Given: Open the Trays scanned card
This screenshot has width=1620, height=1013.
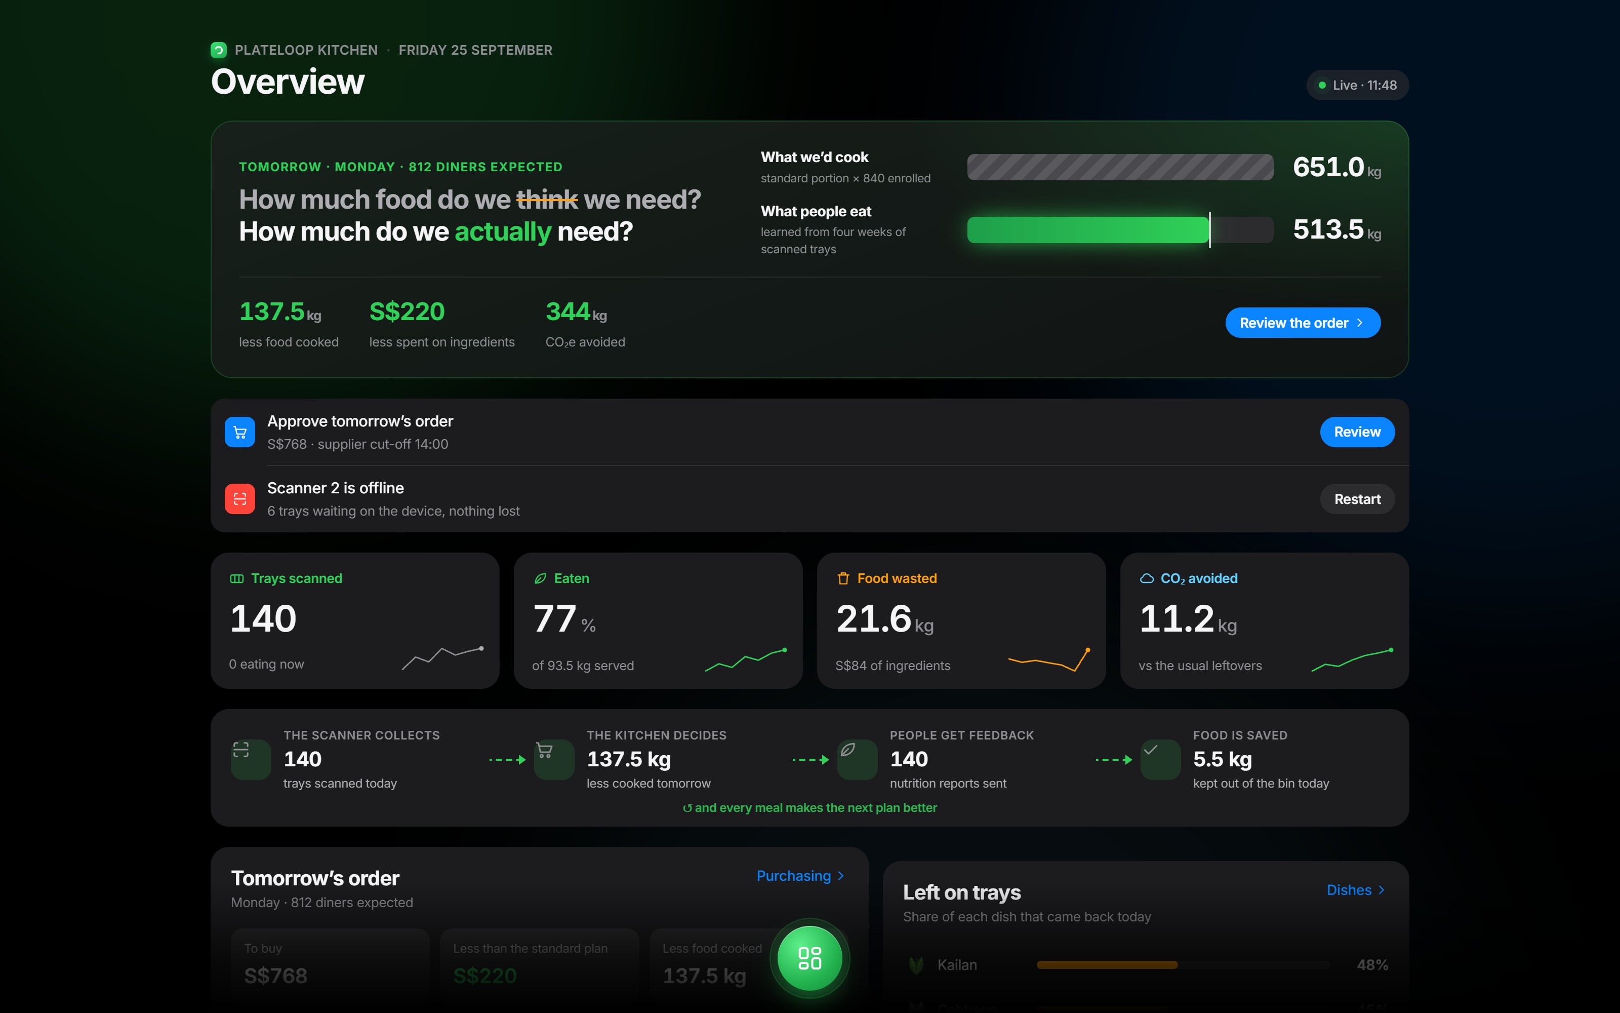Looking at the screenshot, I should click(x=355, y=620).
